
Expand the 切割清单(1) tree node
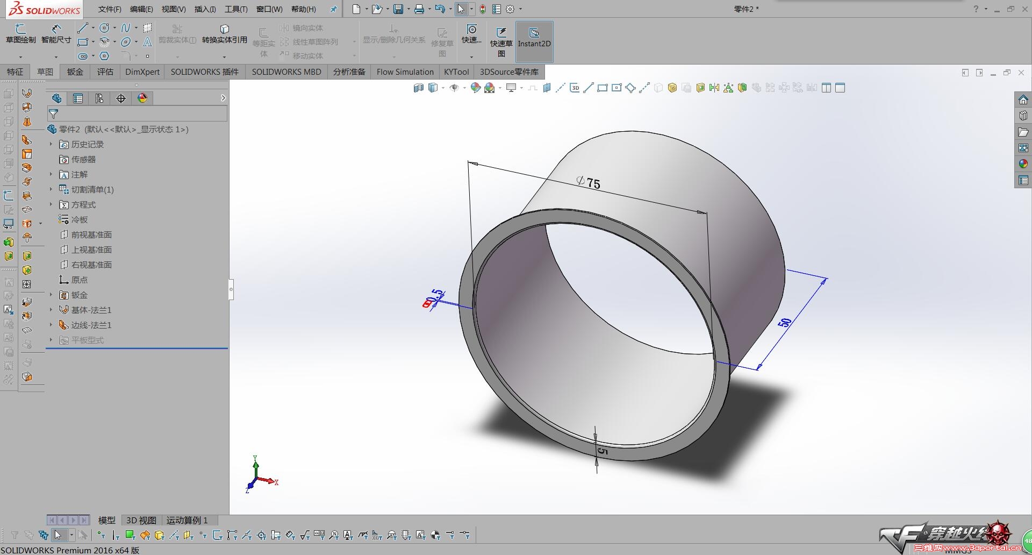pyautogui.click(x=51, y=189)
